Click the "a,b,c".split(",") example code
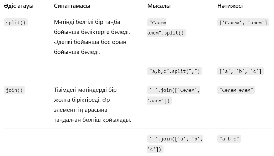This screenshot has height=156, width=274. (x=175, y=71)
